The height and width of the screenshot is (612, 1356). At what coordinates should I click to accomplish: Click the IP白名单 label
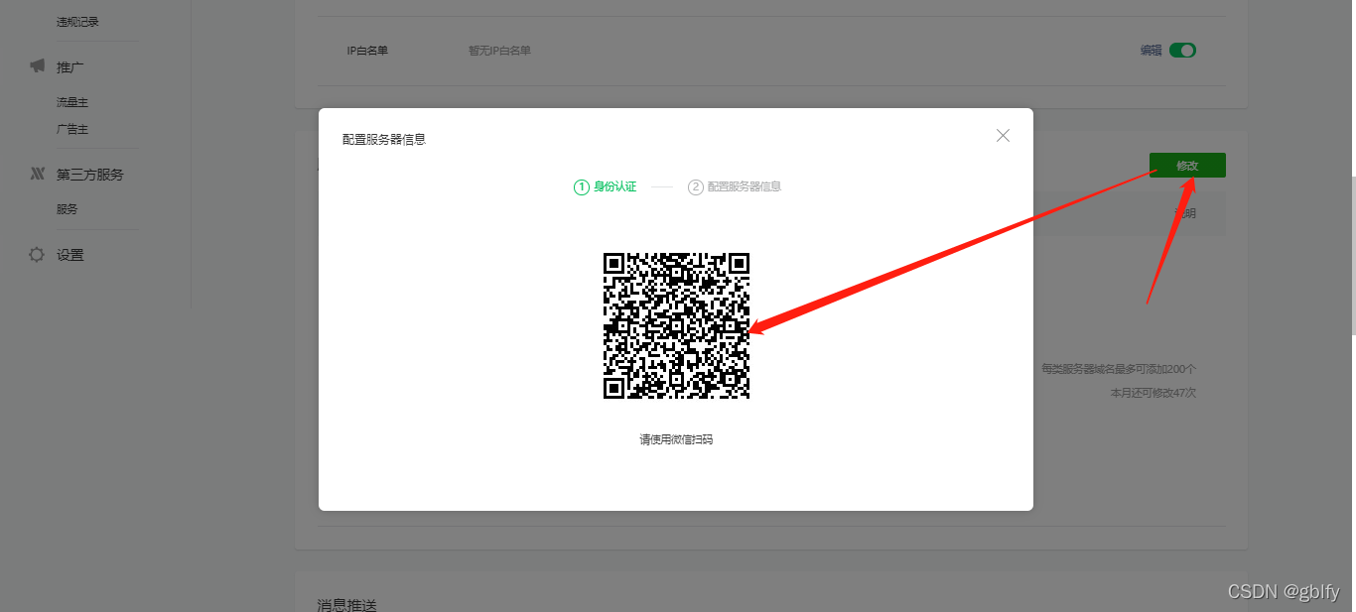click(367, 51)
